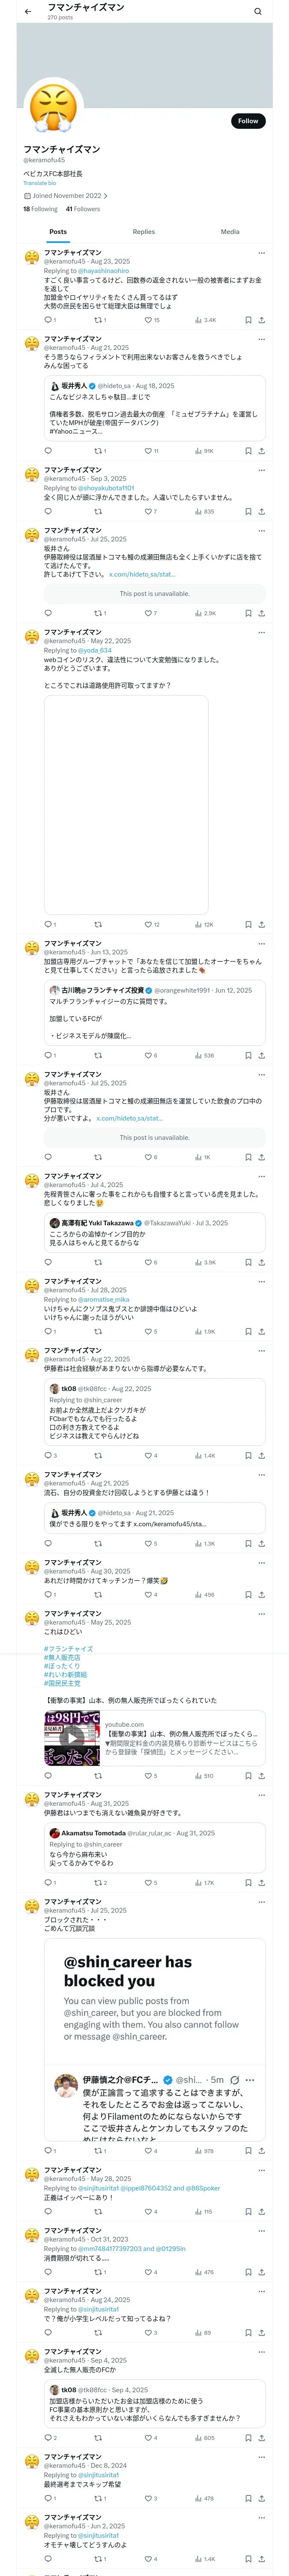Click the #フランチャイズ hashtag
The height and width of the screenshot is (2576, 289).
click(x=68, y=1649)
